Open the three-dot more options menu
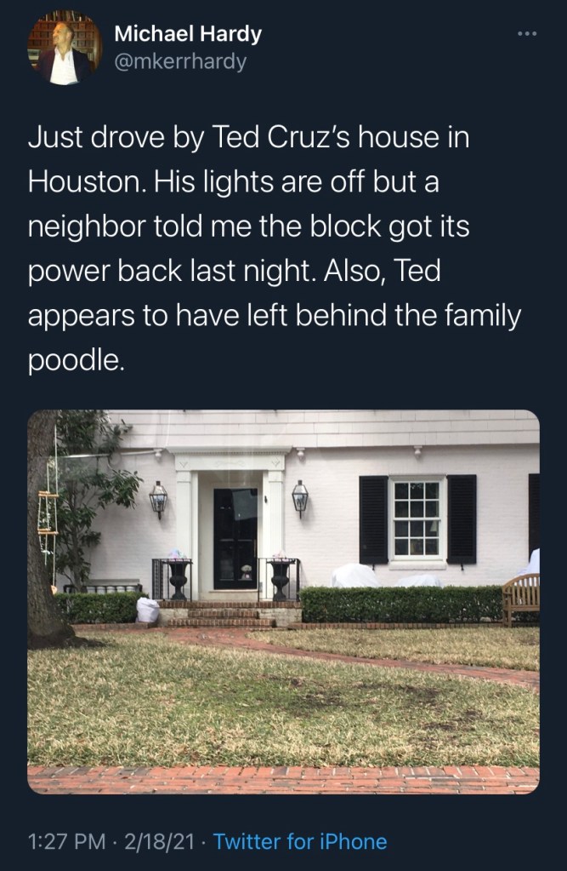Image resolution: width=567 pixels, height=871 pixels. pos(528,33)
